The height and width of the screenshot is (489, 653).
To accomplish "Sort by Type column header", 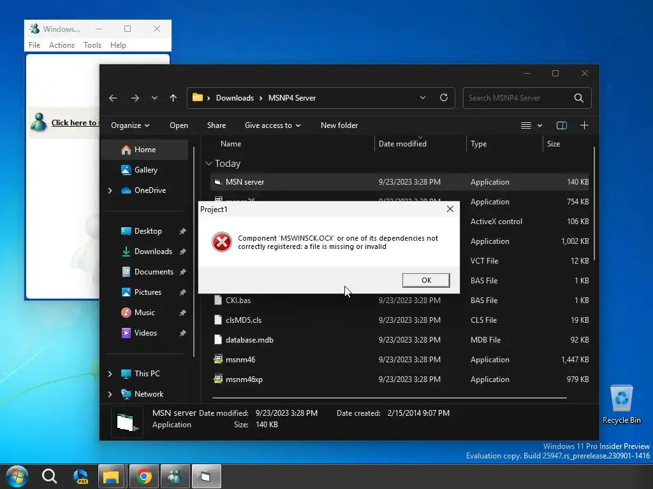I will [478, 144].
